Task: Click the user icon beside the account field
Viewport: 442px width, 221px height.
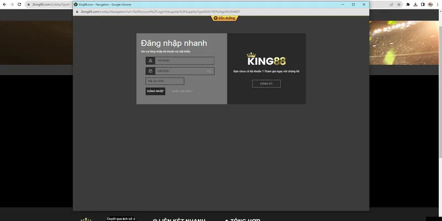Action: pyautogui.click(x=150, y=61)
